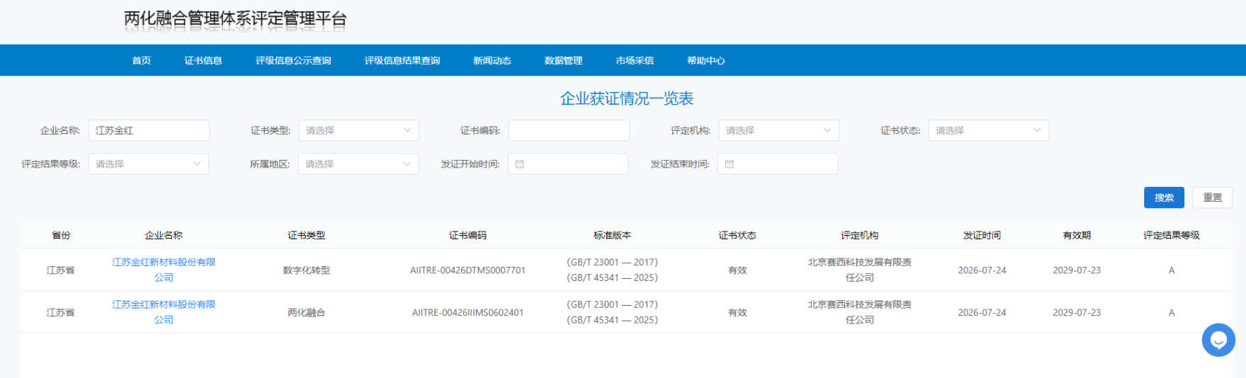
Task: Expand the 证书状态 dropdown
Action: (x=988, y=130)
